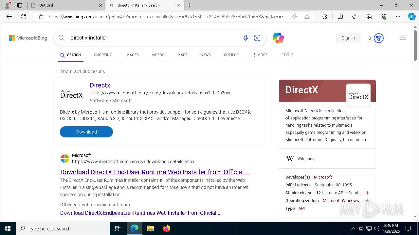The image size is (419, 235).
Task: Open File Explorer from taskbar
Action: (150, 228)
